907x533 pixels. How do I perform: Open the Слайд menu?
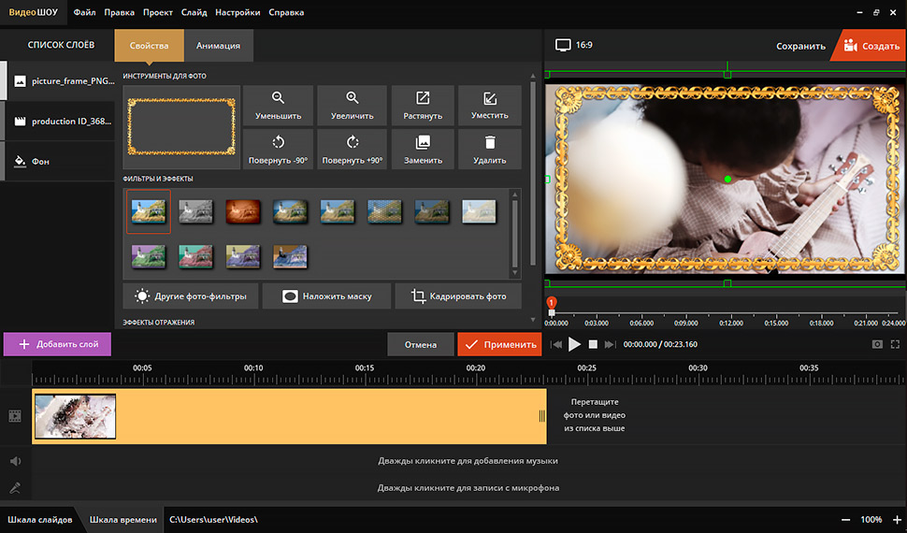click(x=194, y=12)
